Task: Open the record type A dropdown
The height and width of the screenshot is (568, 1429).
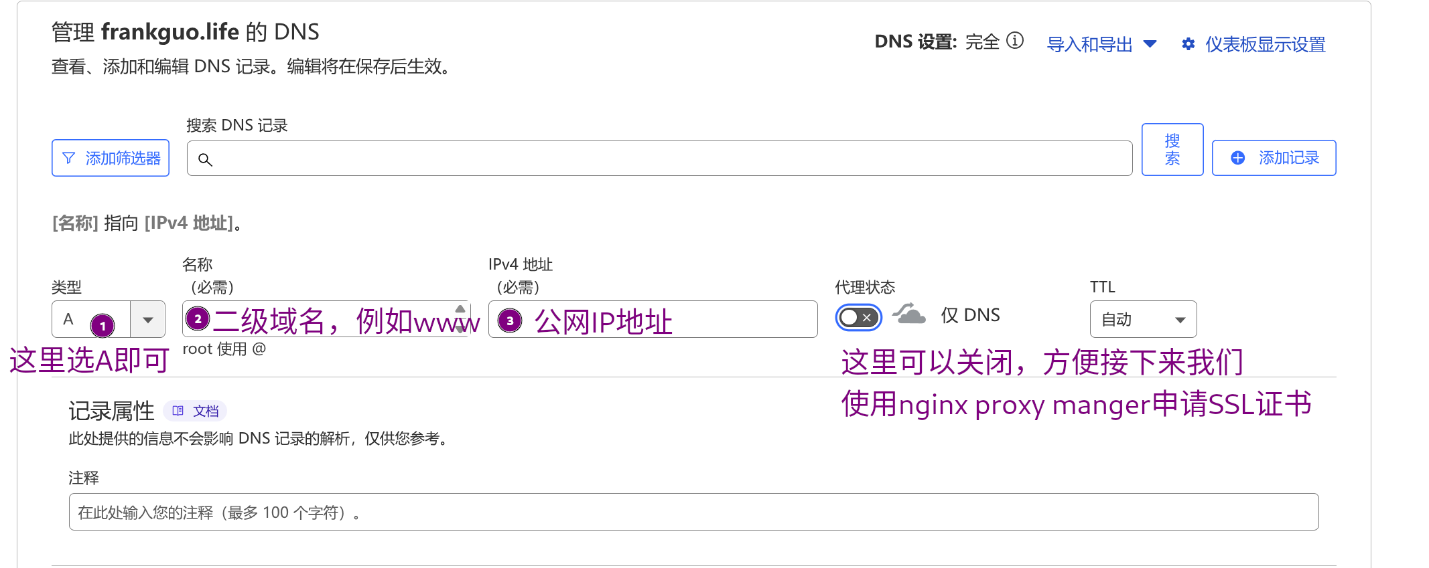Action: pyautogui.click(x=147, y=320)
